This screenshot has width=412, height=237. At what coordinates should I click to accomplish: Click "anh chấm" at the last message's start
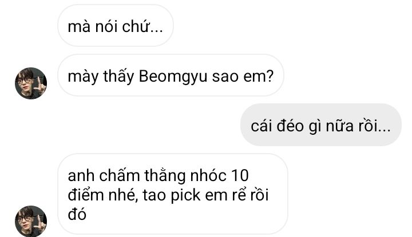pyautogui.click(x=104, y=175)
